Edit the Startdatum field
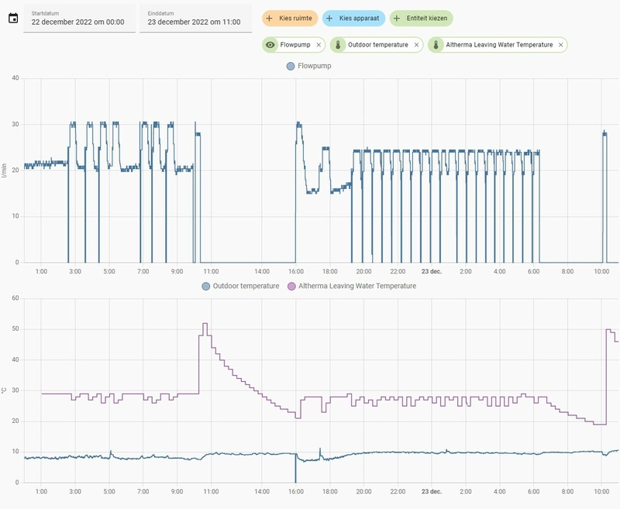 (x=80, y=18)
